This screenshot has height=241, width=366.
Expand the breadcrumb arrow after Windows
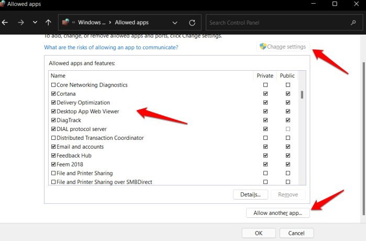(110, 23)
